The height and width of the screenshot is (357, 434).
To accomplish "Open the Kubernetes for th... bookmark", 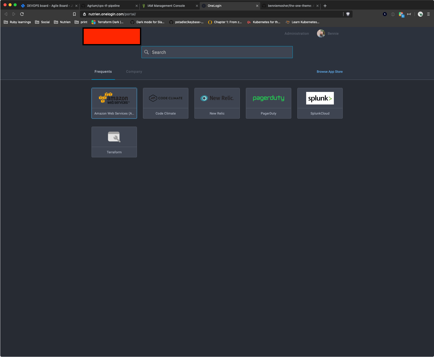I will coord(264,22).
